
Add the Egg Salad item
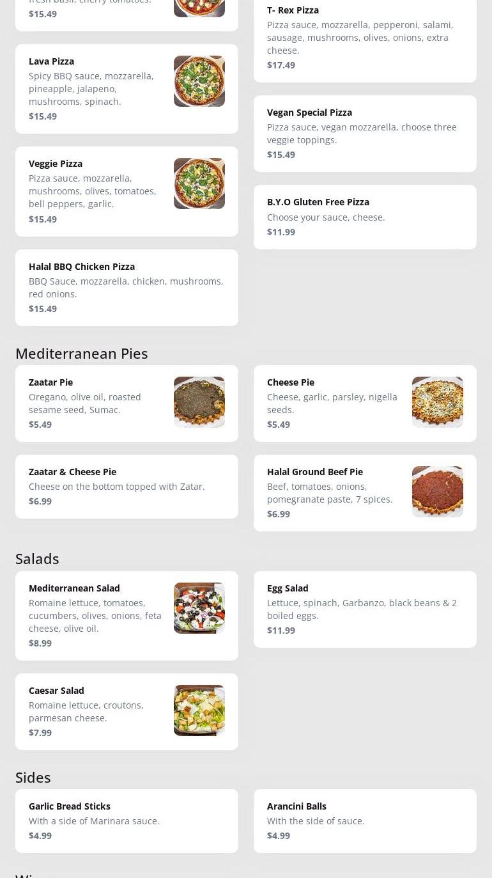pos(365,609)
